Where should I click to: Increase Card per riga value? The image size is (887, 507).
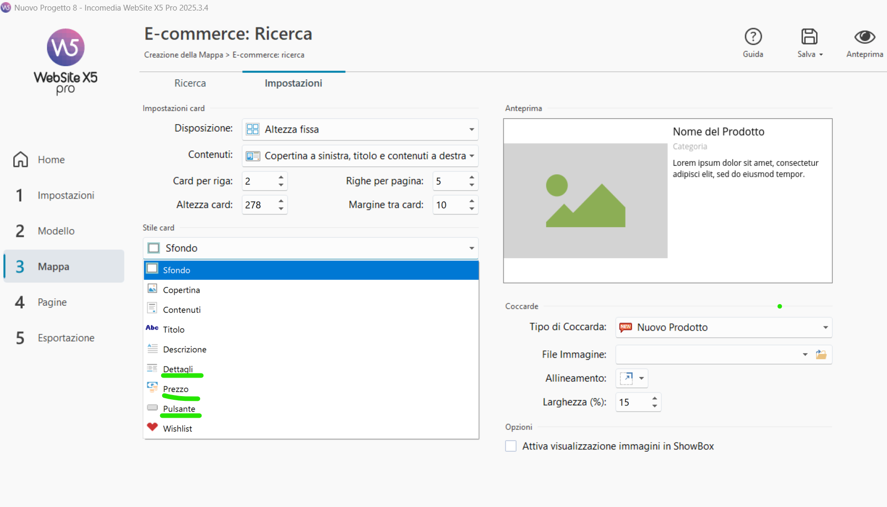[x=281, y=177]
